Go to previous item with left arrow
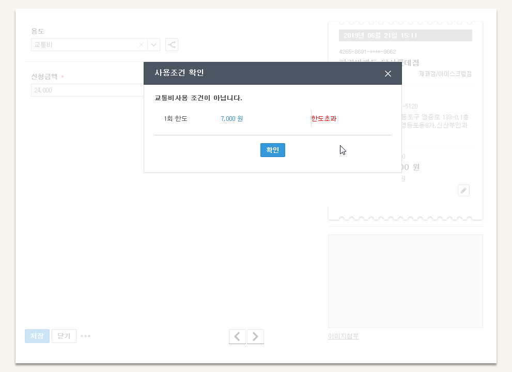Image resolution: width=512 pixels, height=372 pixels. (x=237, y=336)
